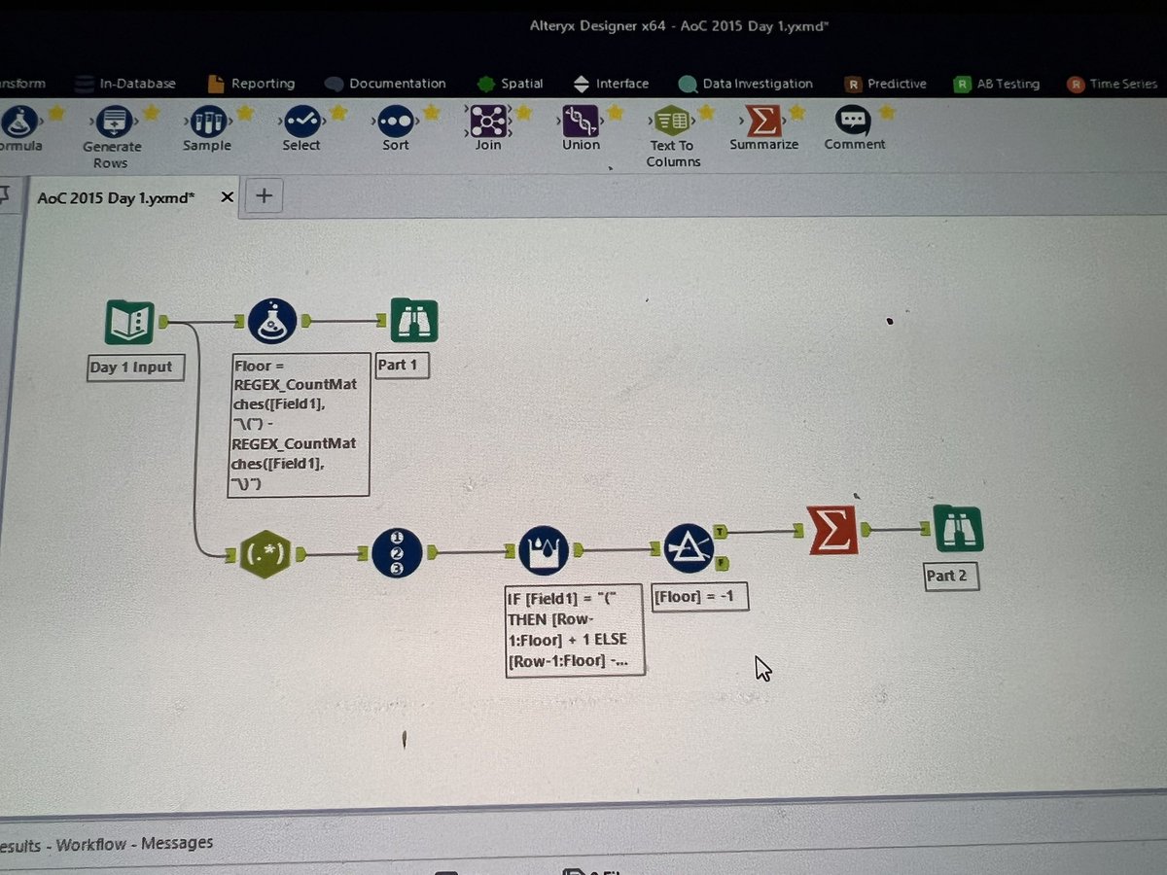Screen dimensions: 1167x875
Task: Click favorite star next to Summarize tool
Action: click(796, 113)
